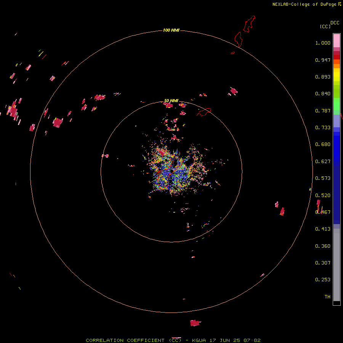Click the 0.947 scale value
This screenshot has width=343, height=343.
[323, 60]
